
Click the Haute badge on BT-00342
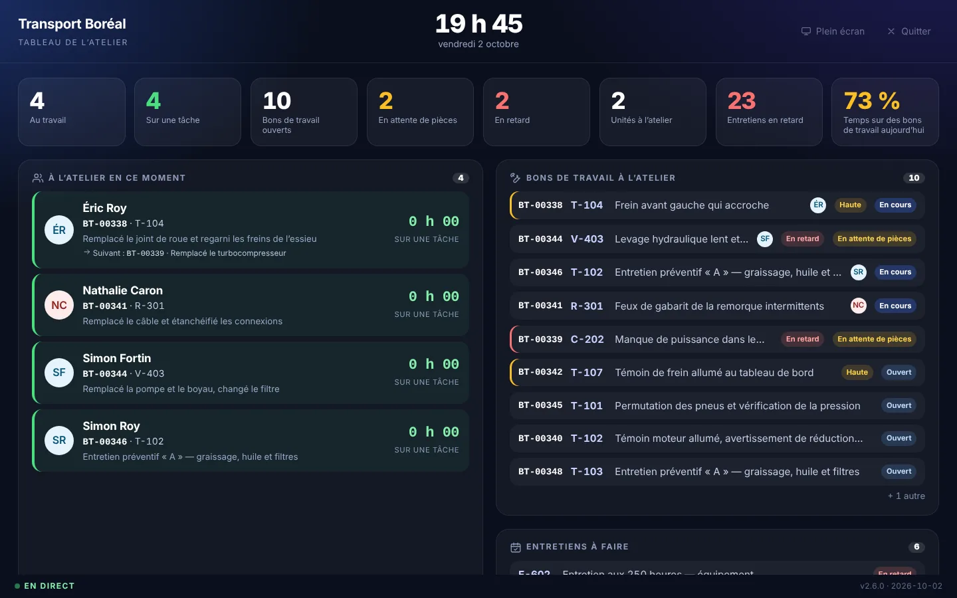pyautogui.click(x=857, y=372)
